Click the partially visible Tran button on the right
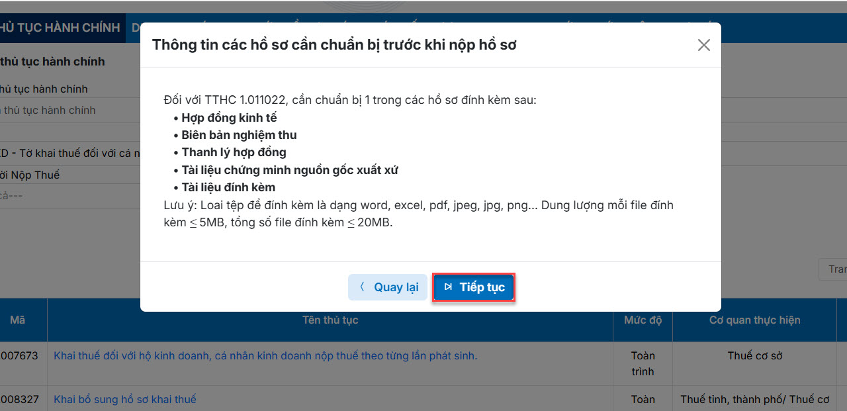This screenshot has width=847, height=411. (x=834, y=269)
